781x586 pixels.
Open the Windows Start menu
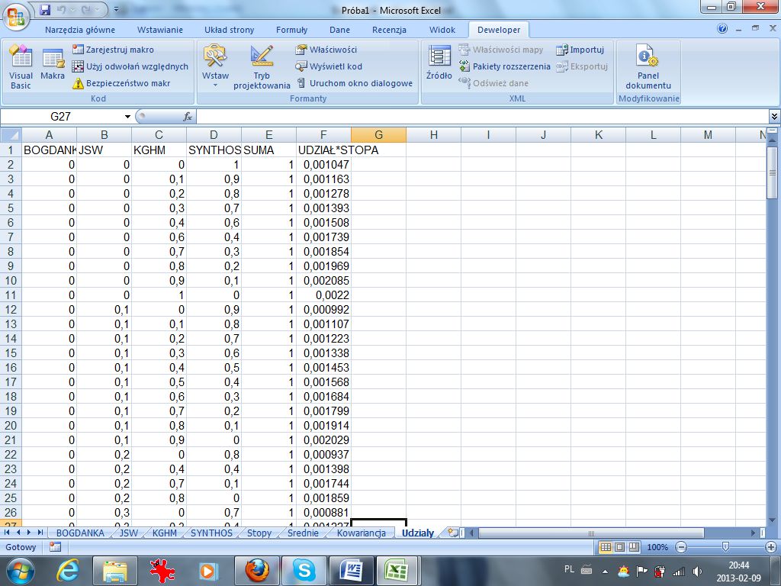coord(20,571)
